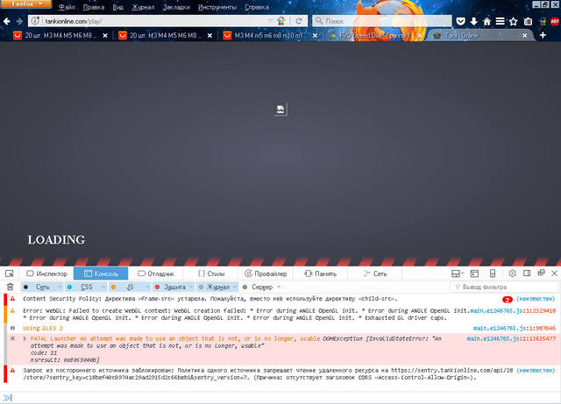Viewport: 561px width, 404px height.
Task: Click the devtools element picker icon
Action: [10, 273]
